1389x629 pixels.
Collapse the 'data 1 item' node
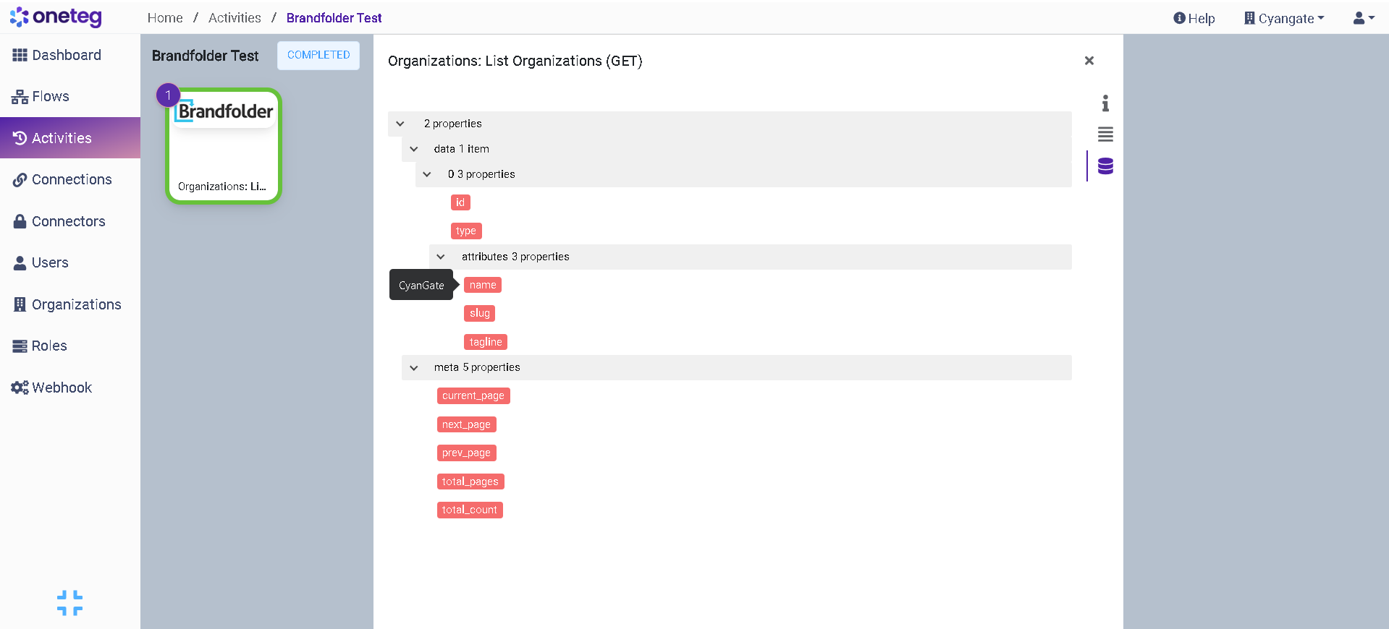click(x=414, y=149)
